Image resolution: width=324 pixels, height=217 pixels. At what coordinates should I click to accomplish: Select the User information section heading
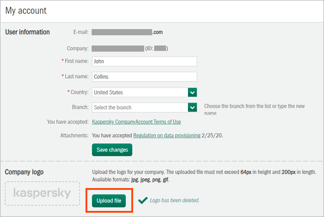pos(27,32)
